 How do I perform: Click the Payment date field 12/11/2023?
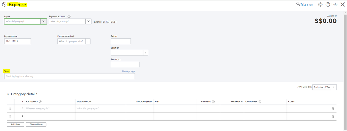17,41
